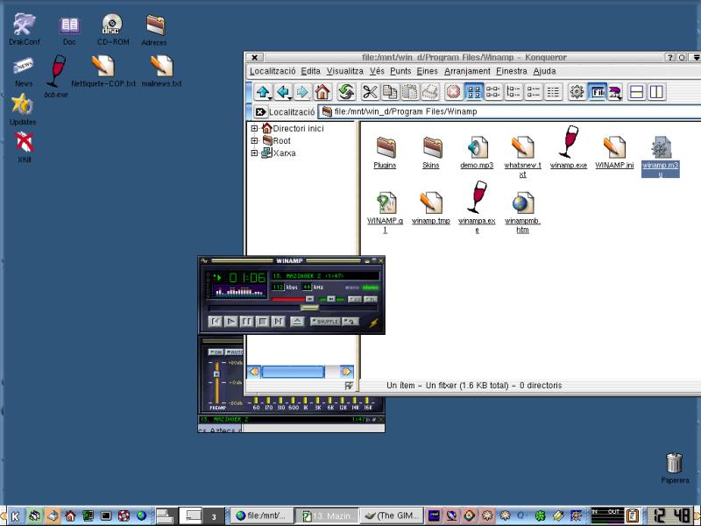Toggle Winamp repeat button

click(350, 322)
